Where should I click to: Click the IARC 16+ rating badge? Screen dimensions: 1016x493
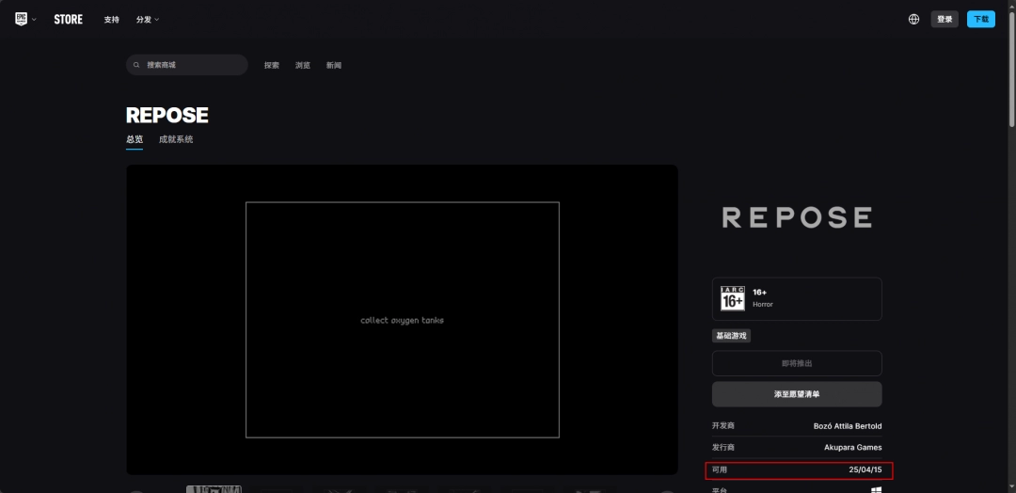733,298
